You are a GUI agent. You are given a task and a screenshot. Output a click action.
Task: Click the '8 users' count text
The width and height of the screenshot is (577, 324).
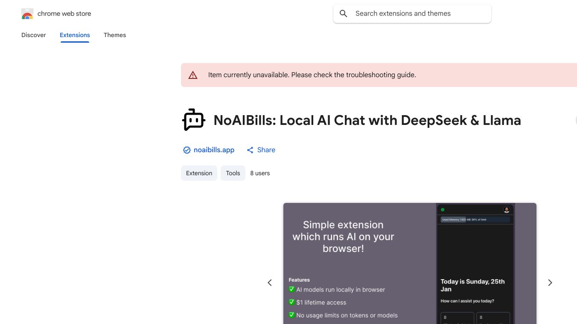coord(260,173)
